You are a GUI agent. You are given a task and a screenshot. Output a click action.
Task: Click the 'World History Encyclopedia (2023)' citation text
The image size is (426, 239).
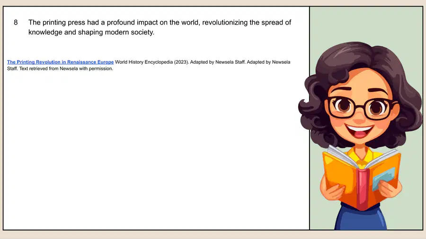click(x=151, y=62)
